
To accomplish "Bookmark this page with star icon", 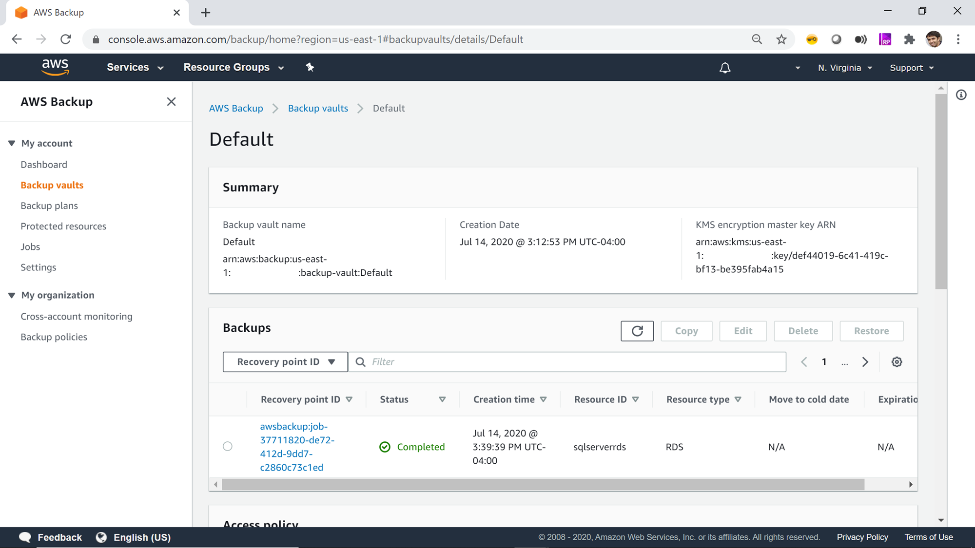I will pyautogui.click(x=781, y=39).
